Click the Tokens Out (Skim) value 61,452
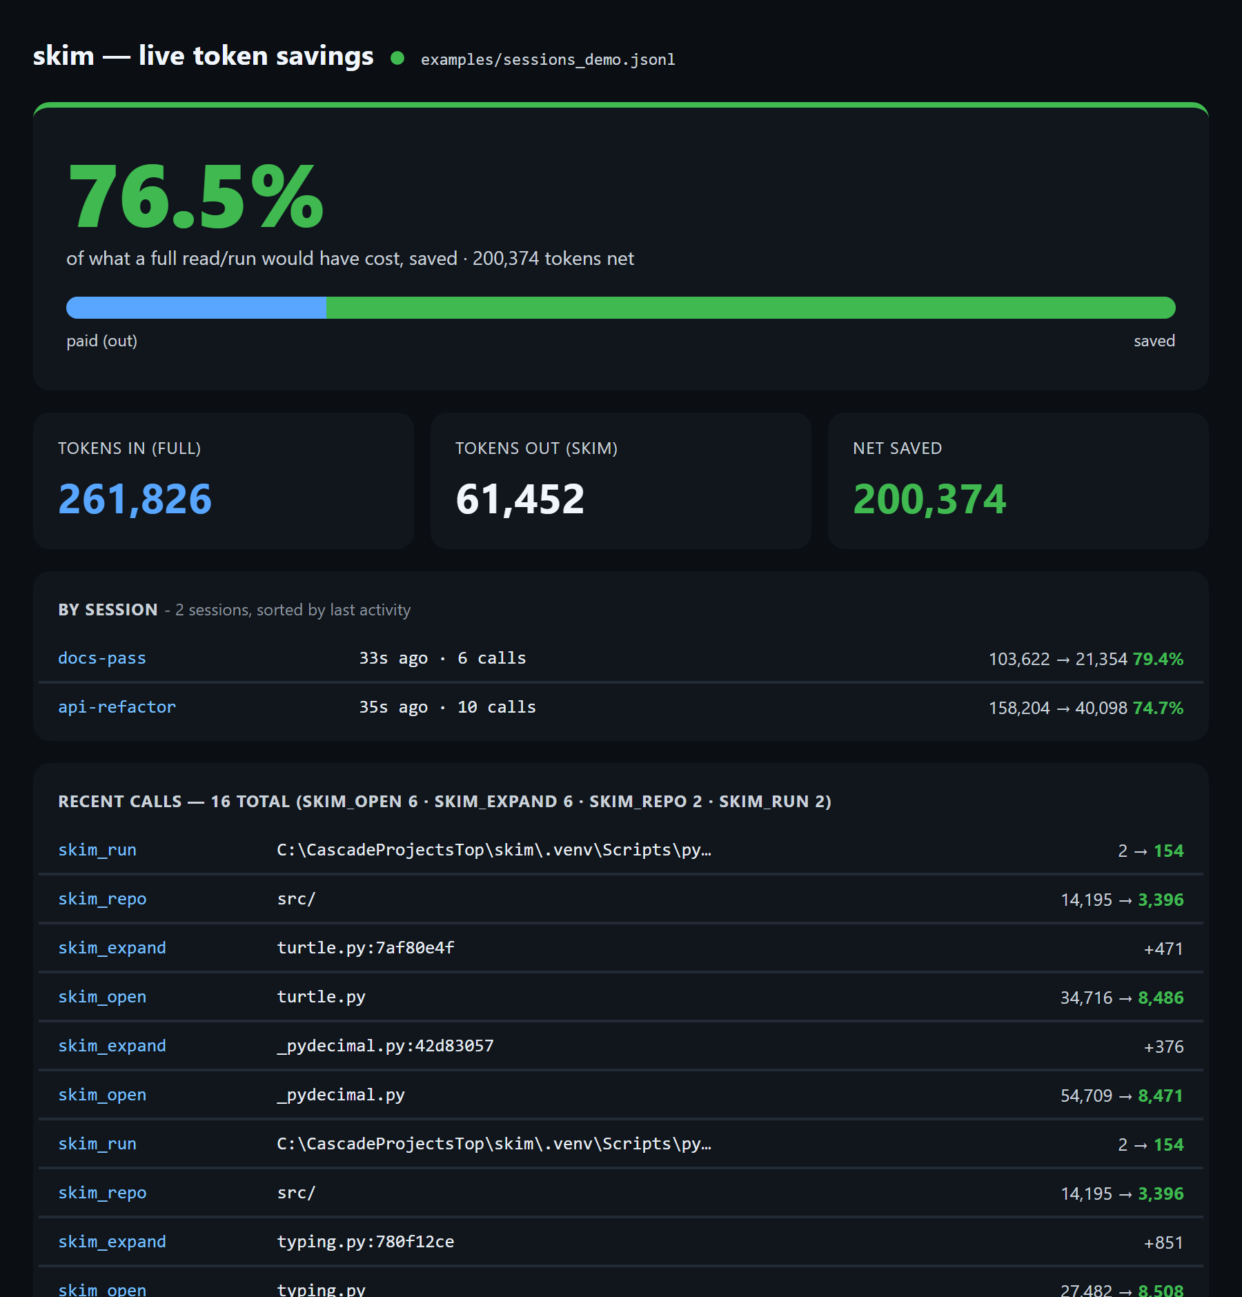The image size is (1242, 1297). click(520, 499)
